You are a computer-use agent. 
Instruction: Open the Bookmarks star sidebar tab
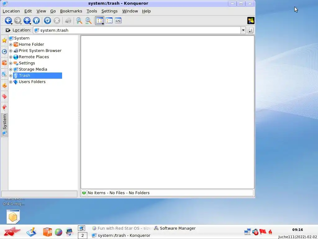[x=4, y=40]
